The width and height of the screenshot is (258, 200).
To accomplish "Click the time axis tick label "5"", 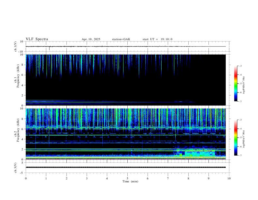I will pyautogui.click(x=127, y=178).
